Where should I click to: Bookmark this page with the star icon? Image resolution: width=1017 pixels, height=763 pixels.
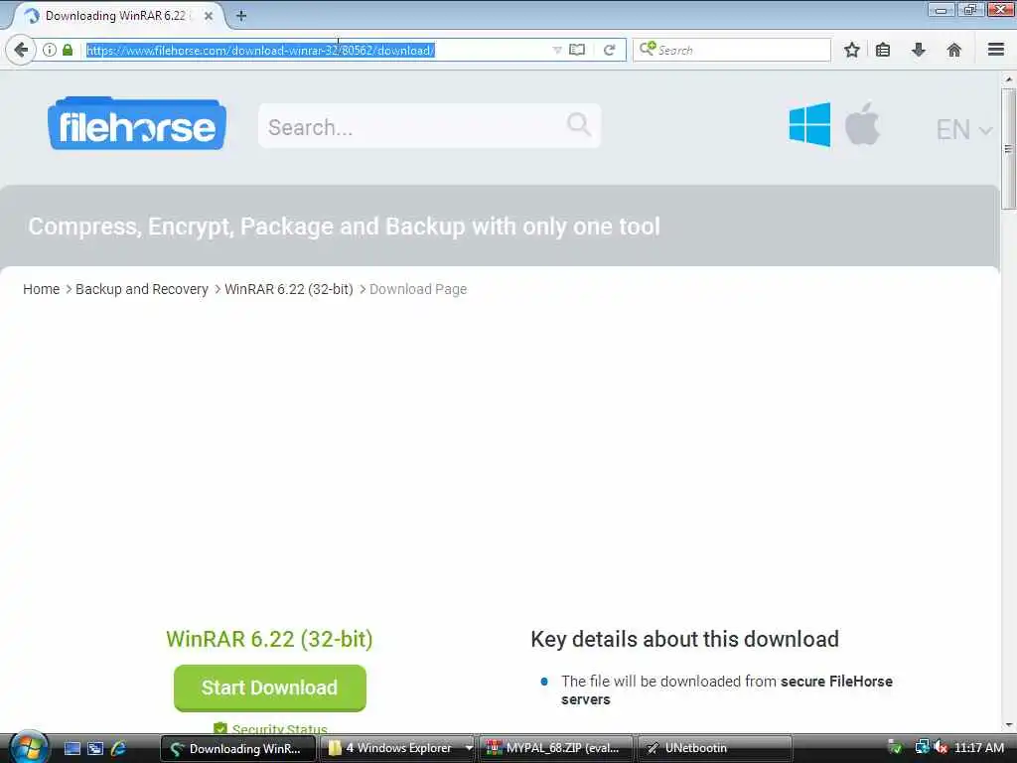(x=852, y=50)
